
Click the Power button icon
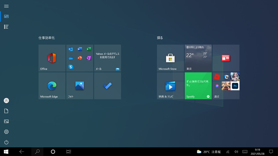pos(6,142)
